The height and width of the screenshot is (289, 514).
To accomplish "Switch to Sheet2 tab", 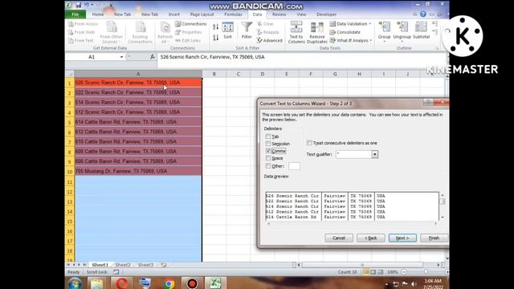I will [123, 265].
